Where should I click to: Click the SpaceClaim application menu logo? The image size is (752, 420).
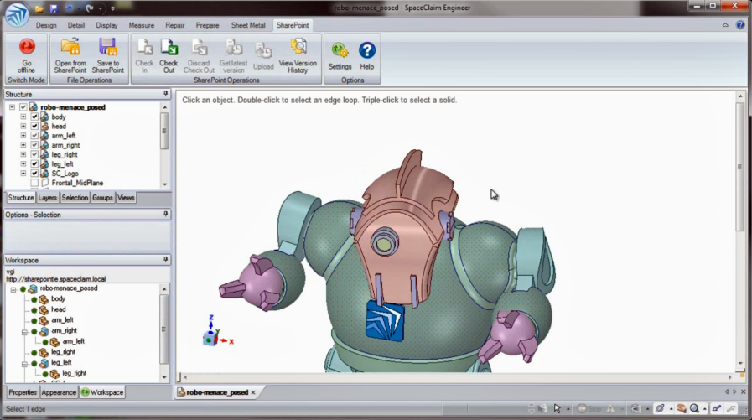coord(17,15)
